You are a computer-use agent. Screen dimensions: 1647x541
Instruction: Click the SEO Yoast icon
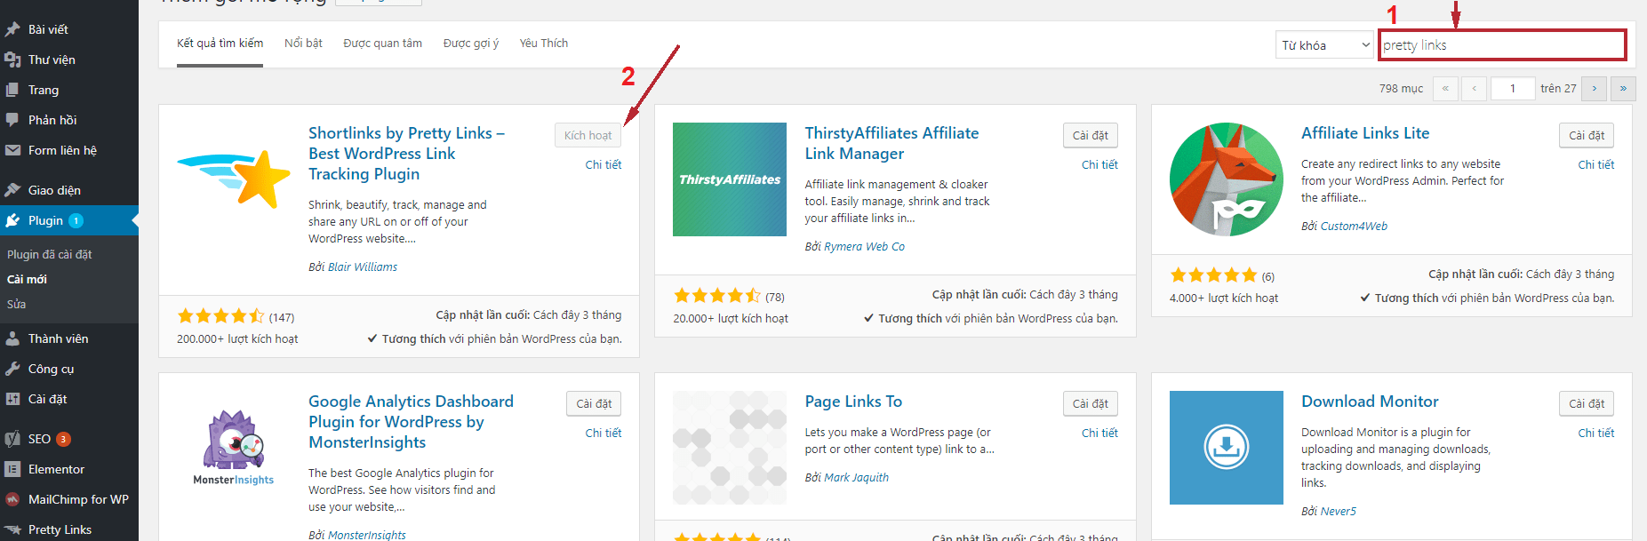(x=12, y=439)
